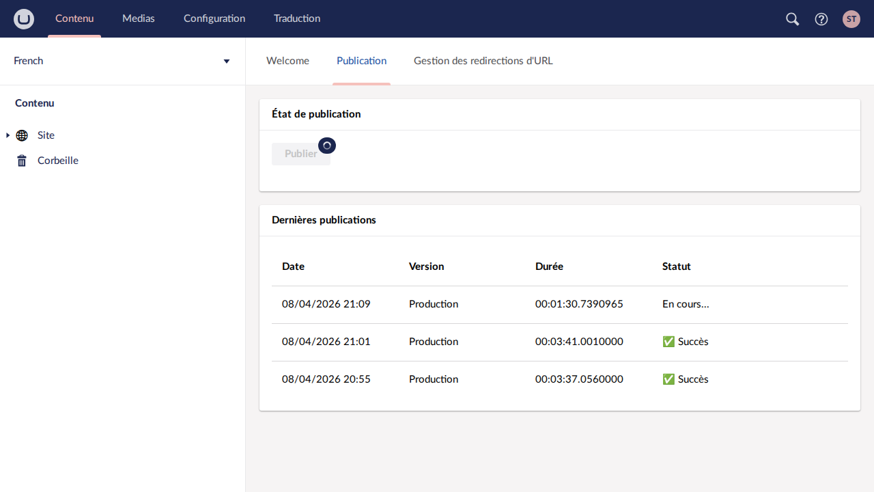Go to the Traduction section

click(297, 18)
